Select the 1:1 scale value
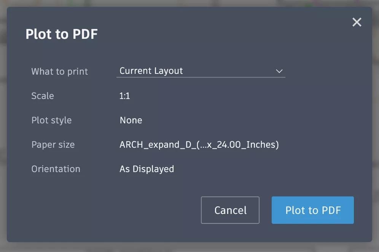This screenshot has width=379, height=252. coord(125,96)
